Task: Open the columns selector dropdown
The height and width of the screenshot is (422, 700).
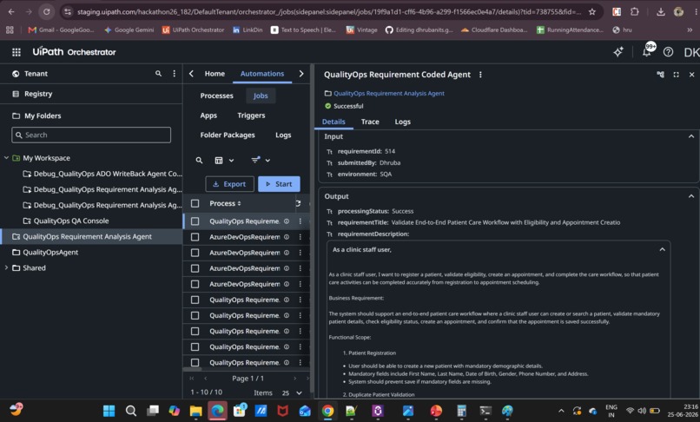Action: point(224,161)
